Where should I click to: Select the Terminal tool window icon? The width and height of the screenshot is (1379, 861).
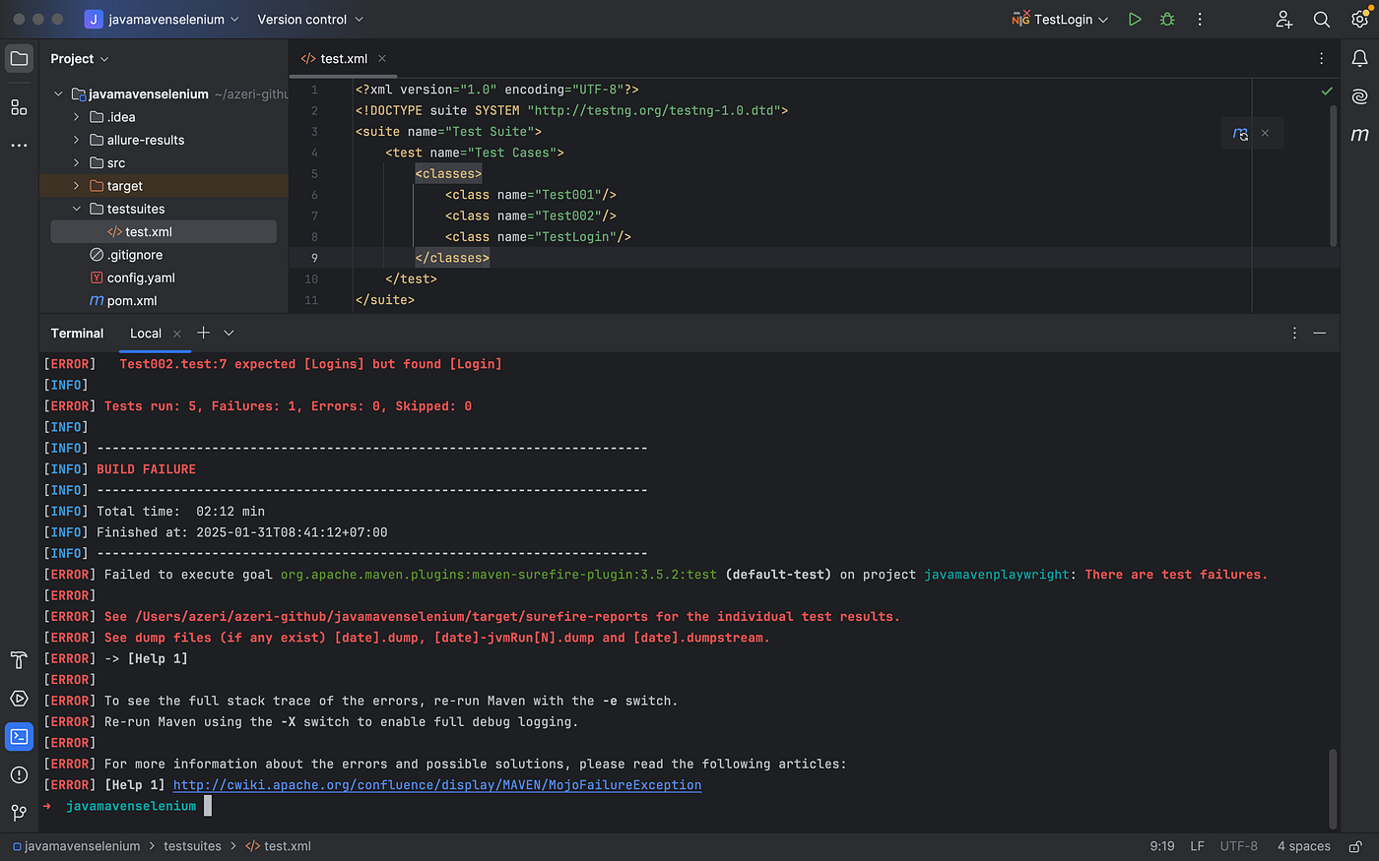tap(19, 736)
